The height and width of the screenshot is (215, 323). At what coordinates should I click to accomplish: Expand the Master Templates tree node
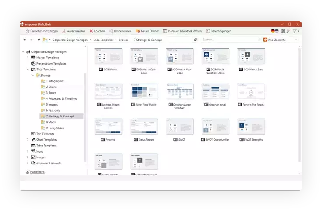coord(27,58)
